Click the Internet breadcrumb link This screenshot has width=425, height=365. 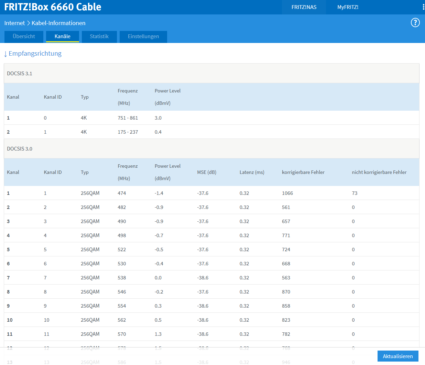click(x=14, y=23)
